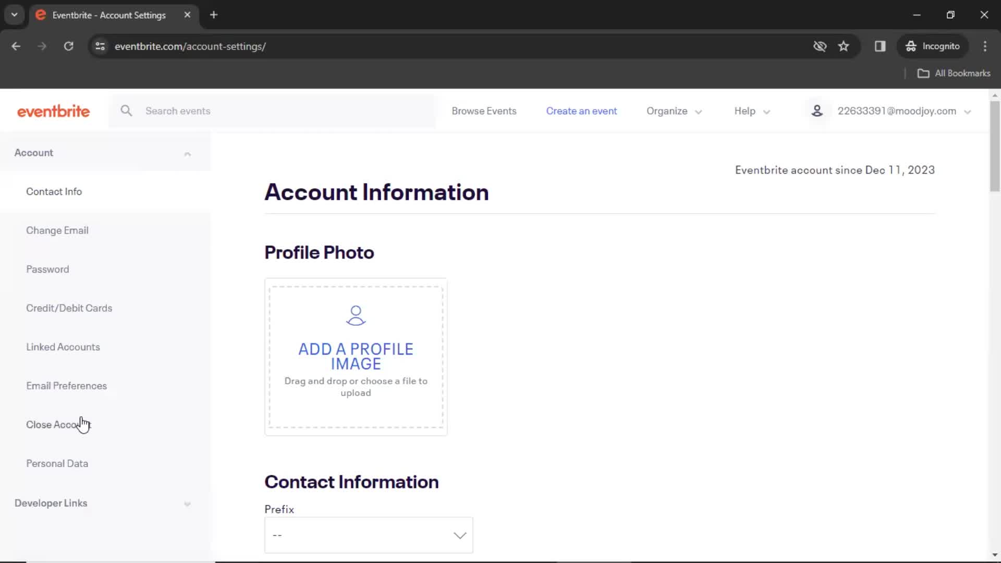Click the tracking protection eye icon
The width and height of the screenshot is (1001, 563).
[x=820, y=46]
